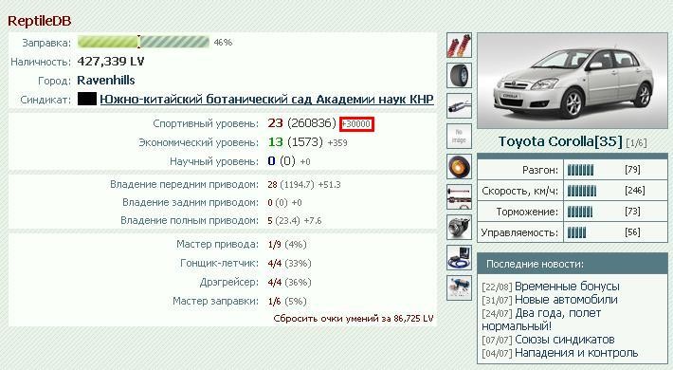Click the +30000 sport level bonus
Screen dimensions: 673x370
pos(356,124)
